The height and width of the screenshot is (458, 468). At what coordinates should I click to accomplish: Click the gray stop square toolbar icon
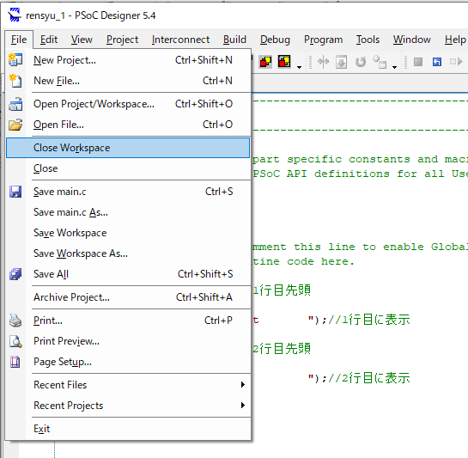coord(418,62)
